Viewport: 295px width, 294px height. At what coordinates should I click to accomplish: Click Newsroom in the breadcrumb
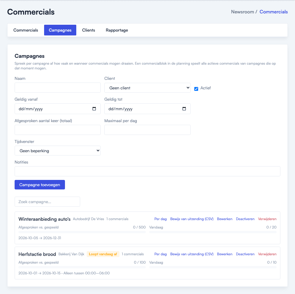click(242, 12)
